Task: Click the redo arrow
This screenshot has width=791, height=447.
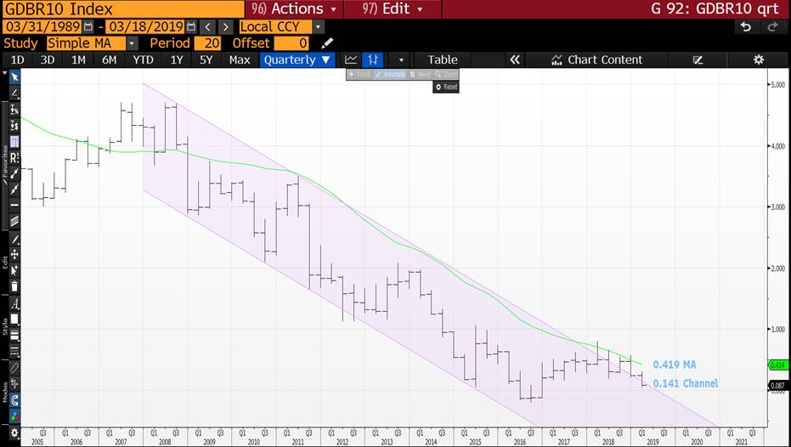Action: coord(772,26)
